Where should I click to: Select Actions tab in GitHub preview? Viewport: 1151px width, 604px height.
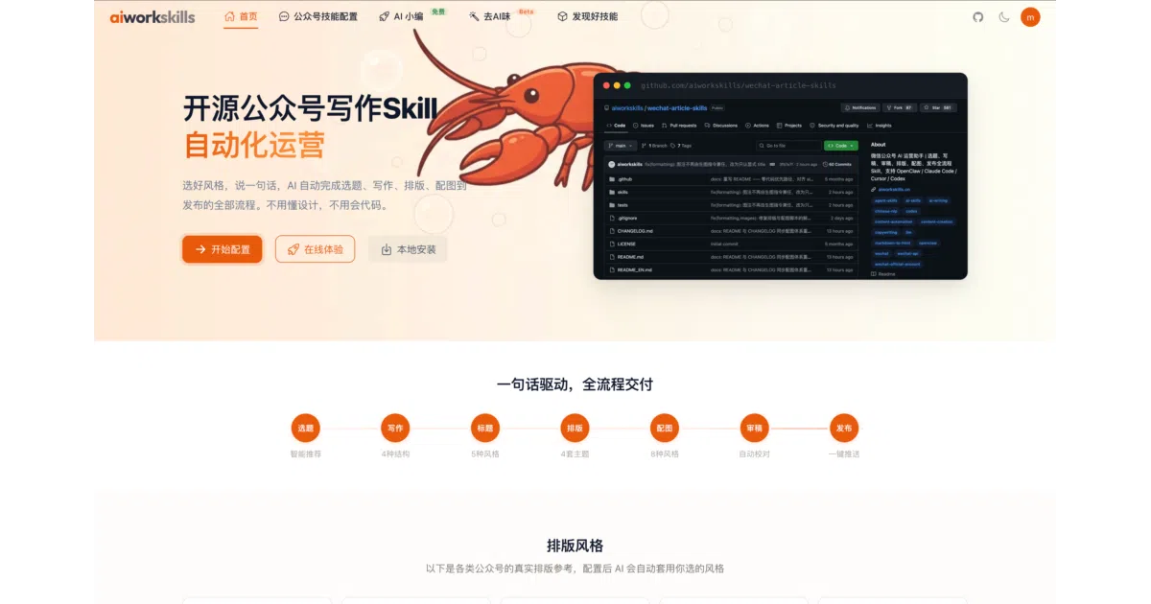(757, 126)
